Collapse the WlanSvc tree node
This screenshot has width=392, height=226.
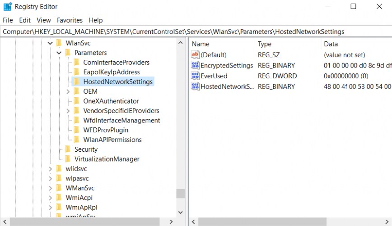click(x=50, y=43)
